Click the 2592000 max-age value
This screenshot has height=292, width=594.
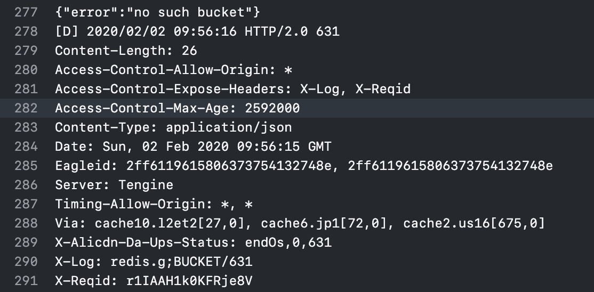272,108
